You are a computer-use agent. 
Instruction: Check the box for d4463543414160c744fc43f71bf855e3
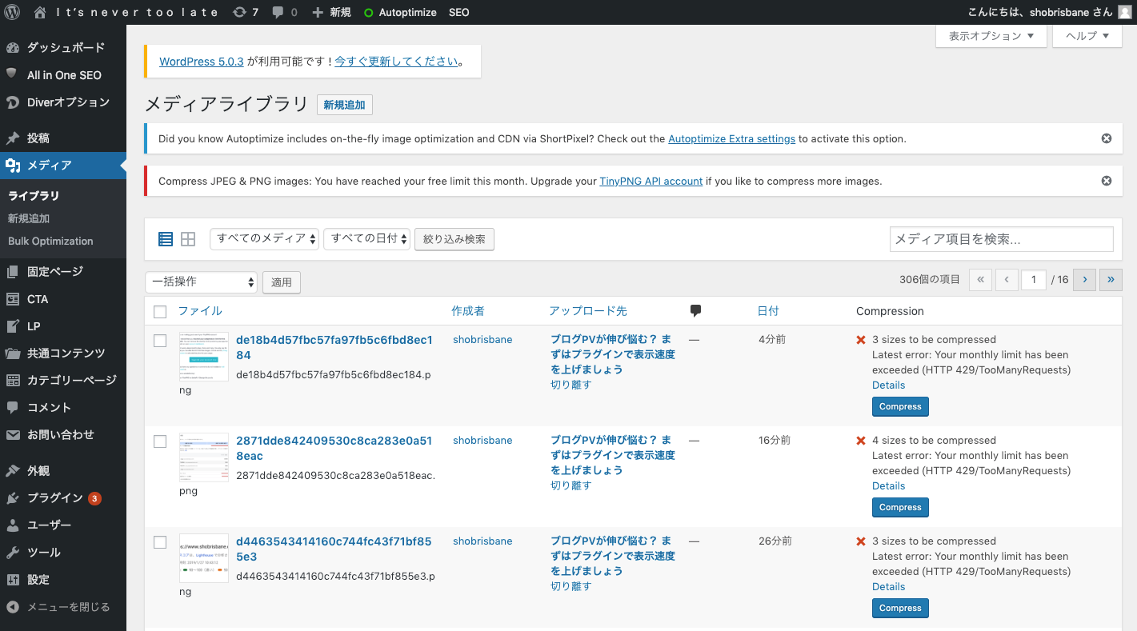[x=160, y=542]
